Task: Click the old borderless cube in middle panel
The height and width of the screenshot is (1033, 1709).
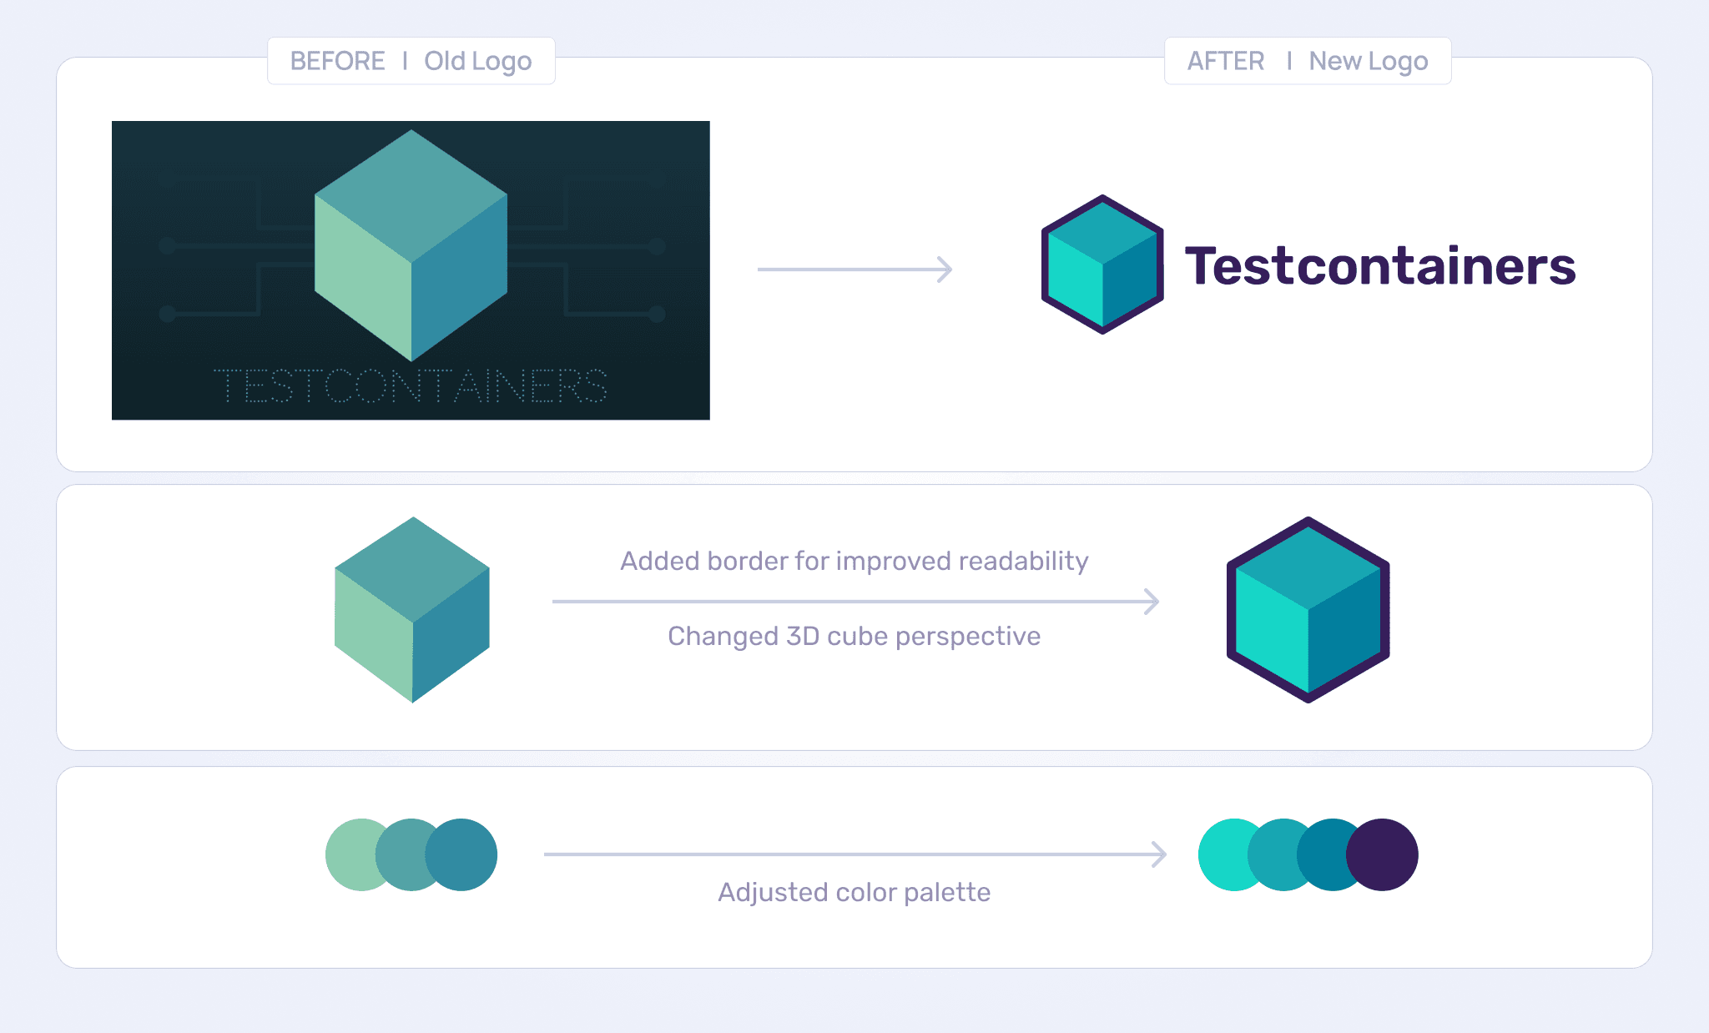Action: pos(412,610)
